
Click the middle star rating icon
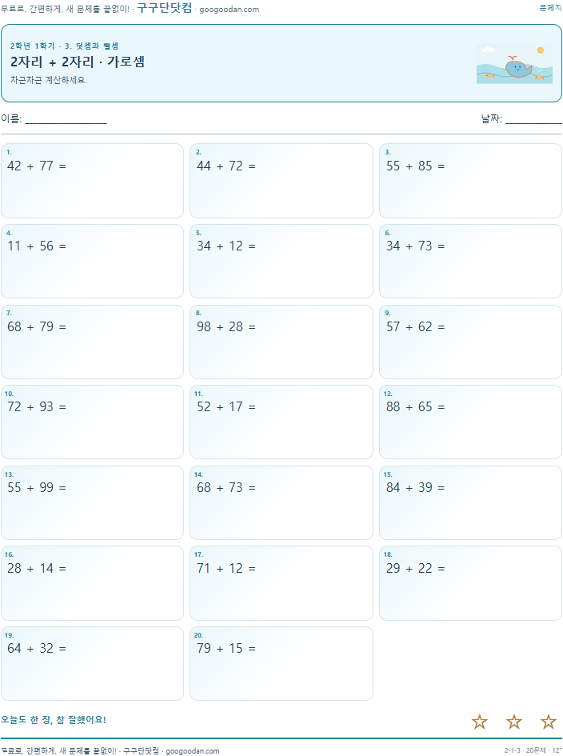pos(514,722)
